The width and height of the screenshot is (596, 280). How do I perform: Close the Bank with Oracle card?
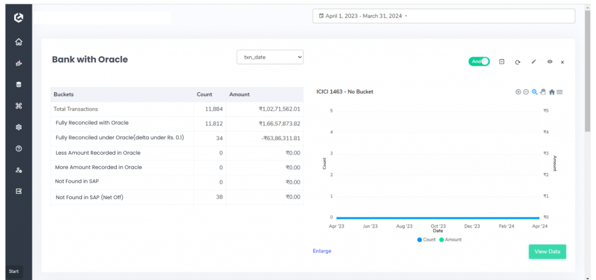click(563, 62)
